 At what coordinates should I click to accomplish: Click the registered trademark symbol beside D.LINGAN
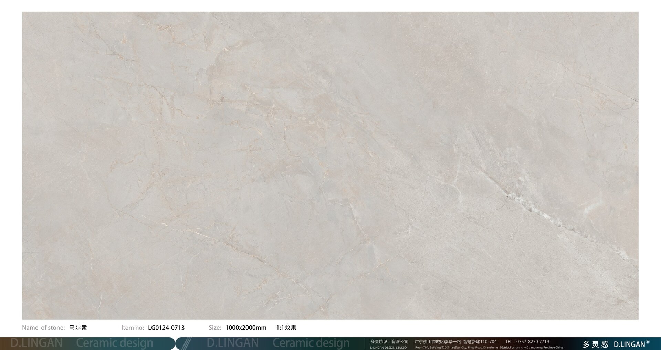(x=648, y=342)
